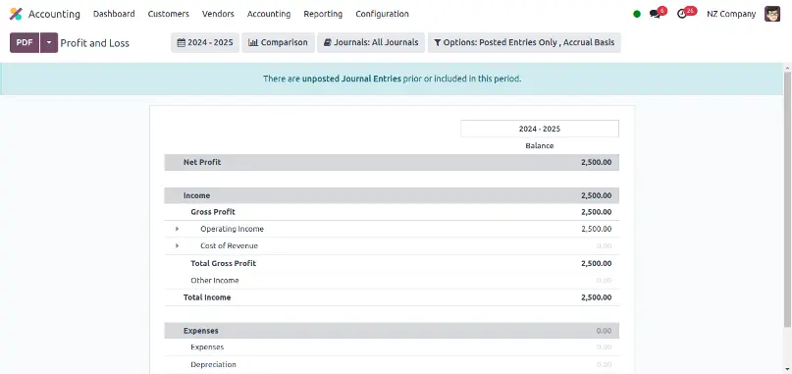
Task: Click the Total Income line
Action: click(392, 297)
